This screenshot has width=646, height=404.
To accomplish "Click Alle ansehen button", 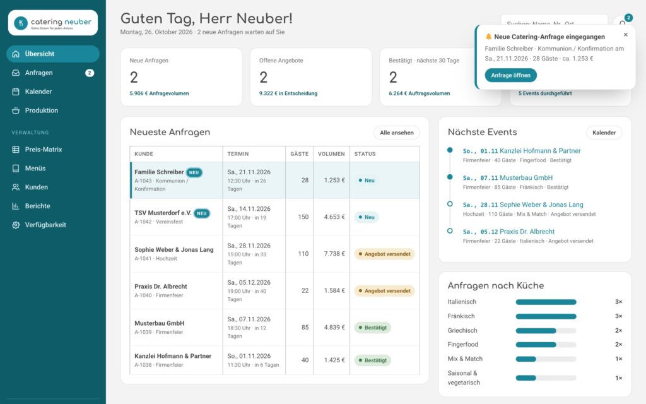I will coord(396,133).
